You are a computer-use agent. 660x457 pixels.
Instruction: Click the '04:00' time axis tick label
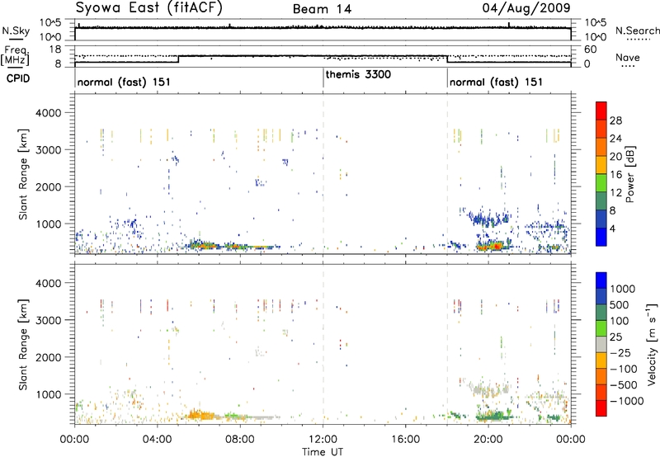(158, 440)
